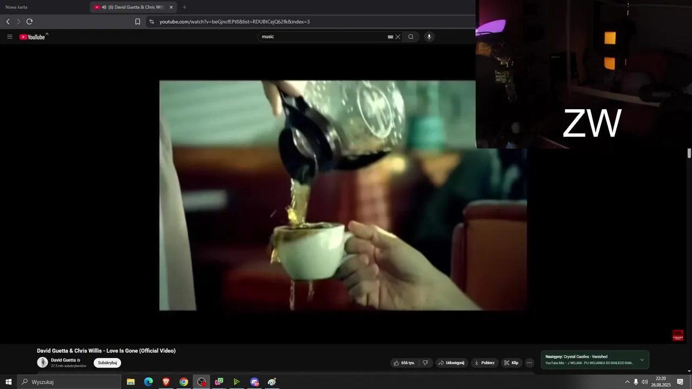Open the pink taskbar app icon

[219, 382]
